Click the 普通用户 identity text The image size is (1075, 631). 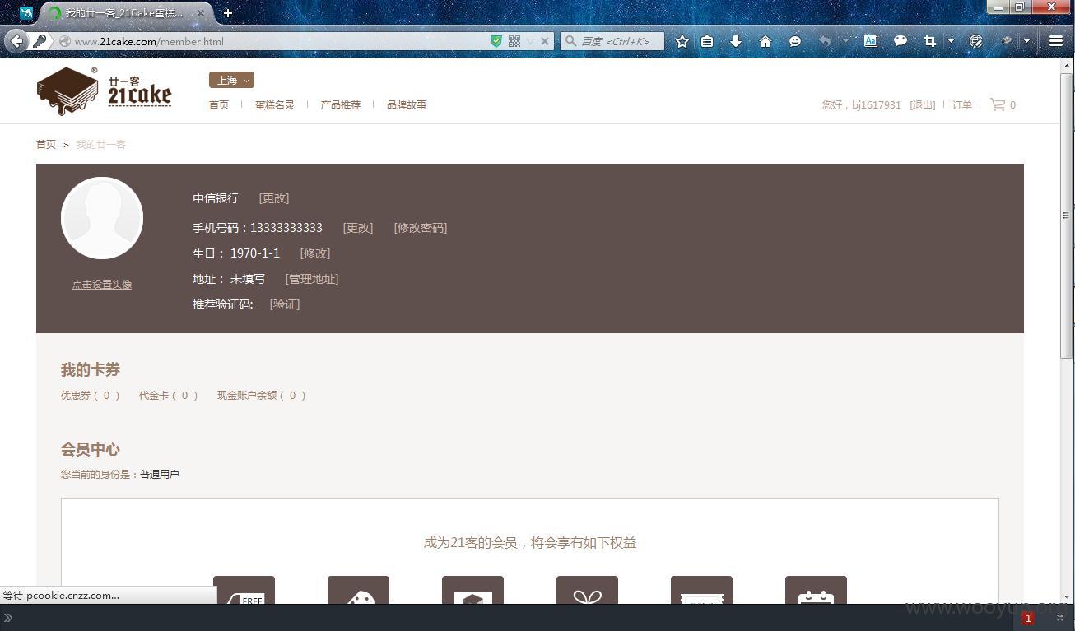tap(160, 475)
